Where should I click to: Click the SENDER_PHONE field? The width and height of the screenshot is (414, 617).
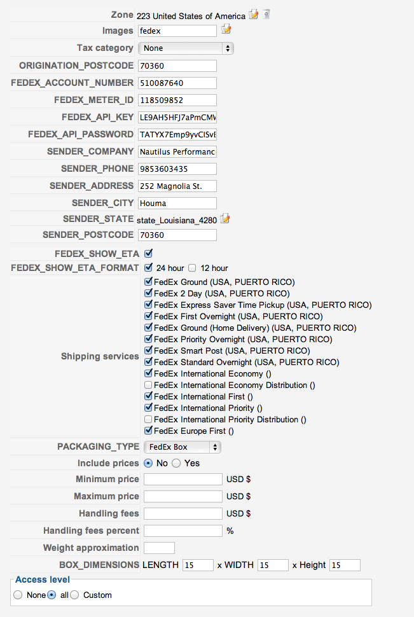tap(177, 169)
